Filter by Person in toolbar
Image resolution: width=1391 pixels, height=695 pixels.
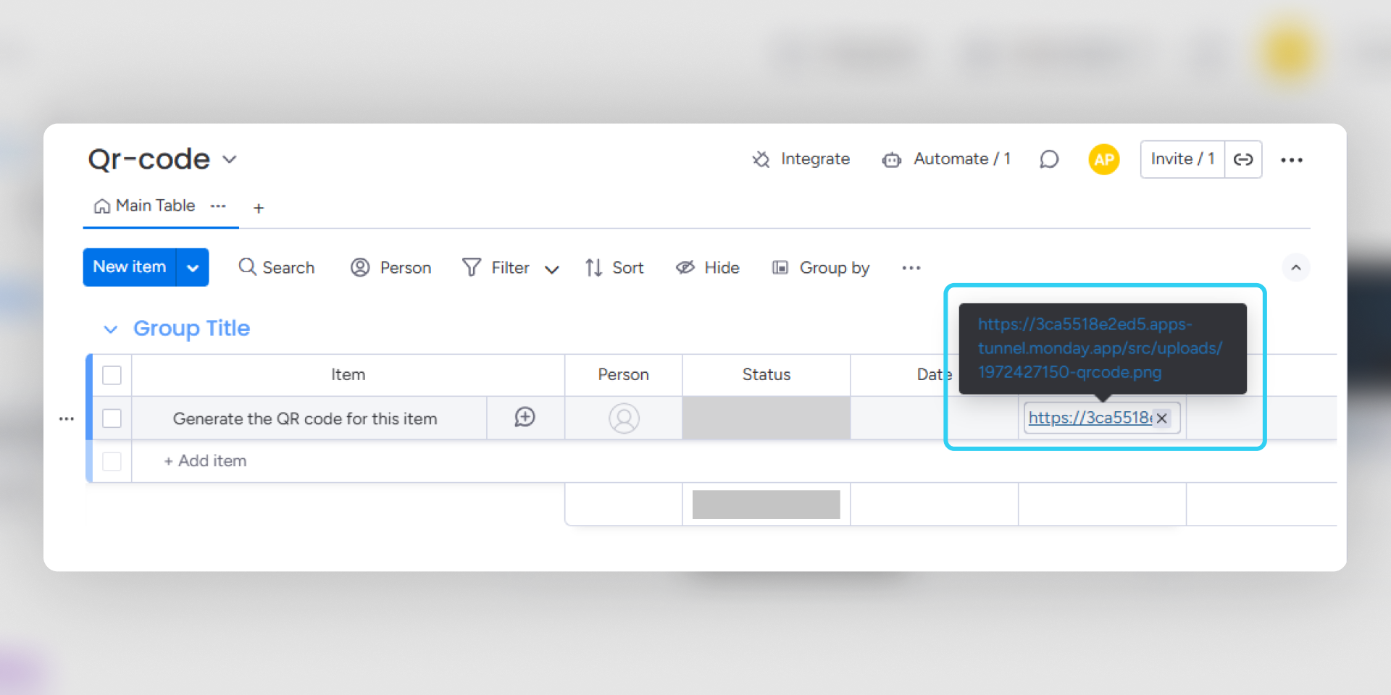[391, 268]
